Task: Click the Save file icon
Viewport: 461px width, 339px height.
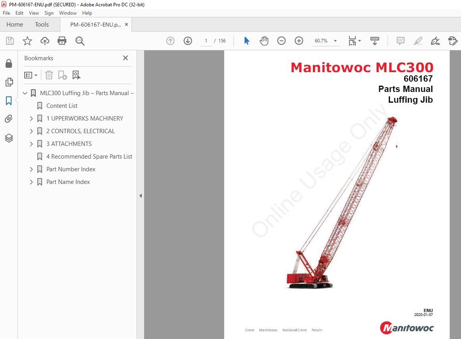Action: pos(10,41)
